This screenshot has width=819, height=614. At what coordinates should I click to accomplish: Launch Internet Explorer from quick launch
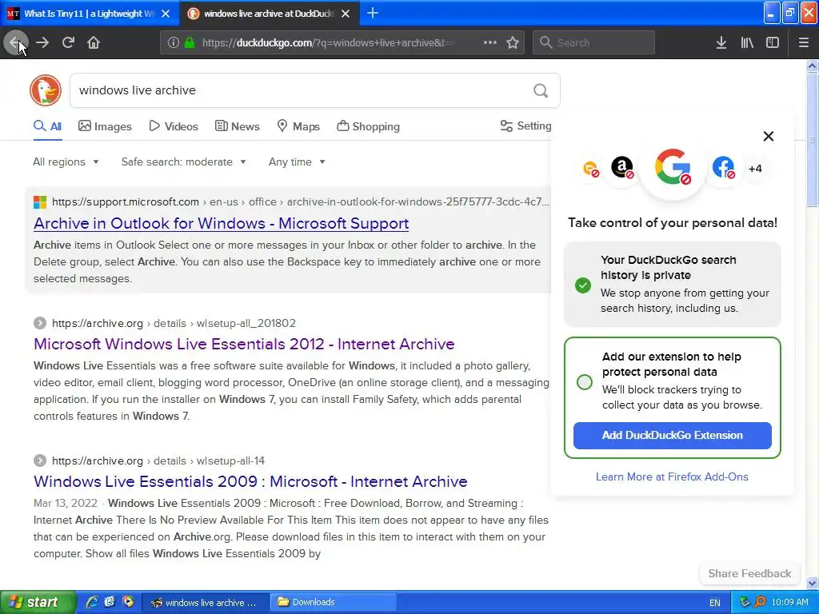click(92, 602)
